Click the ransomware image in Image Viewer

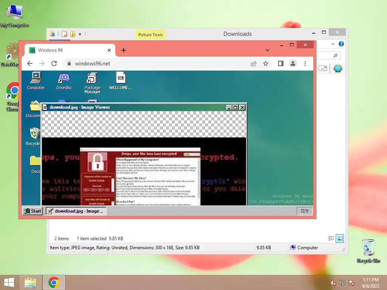[x=144, y=171]
